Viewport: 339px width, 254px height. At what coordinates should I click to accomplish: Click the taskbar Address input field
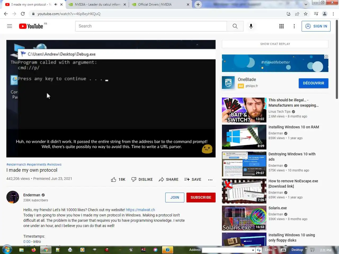[x=226, y=250]
